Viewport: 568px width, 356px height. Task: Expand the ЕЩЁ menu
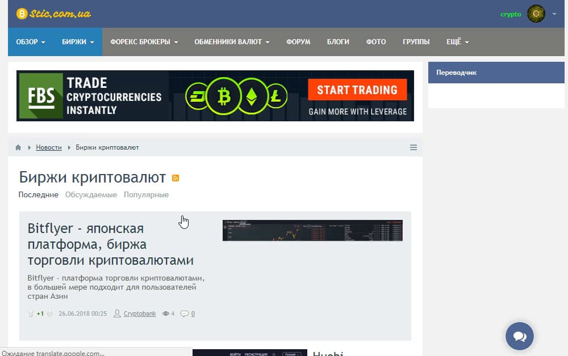pos(457,42)
